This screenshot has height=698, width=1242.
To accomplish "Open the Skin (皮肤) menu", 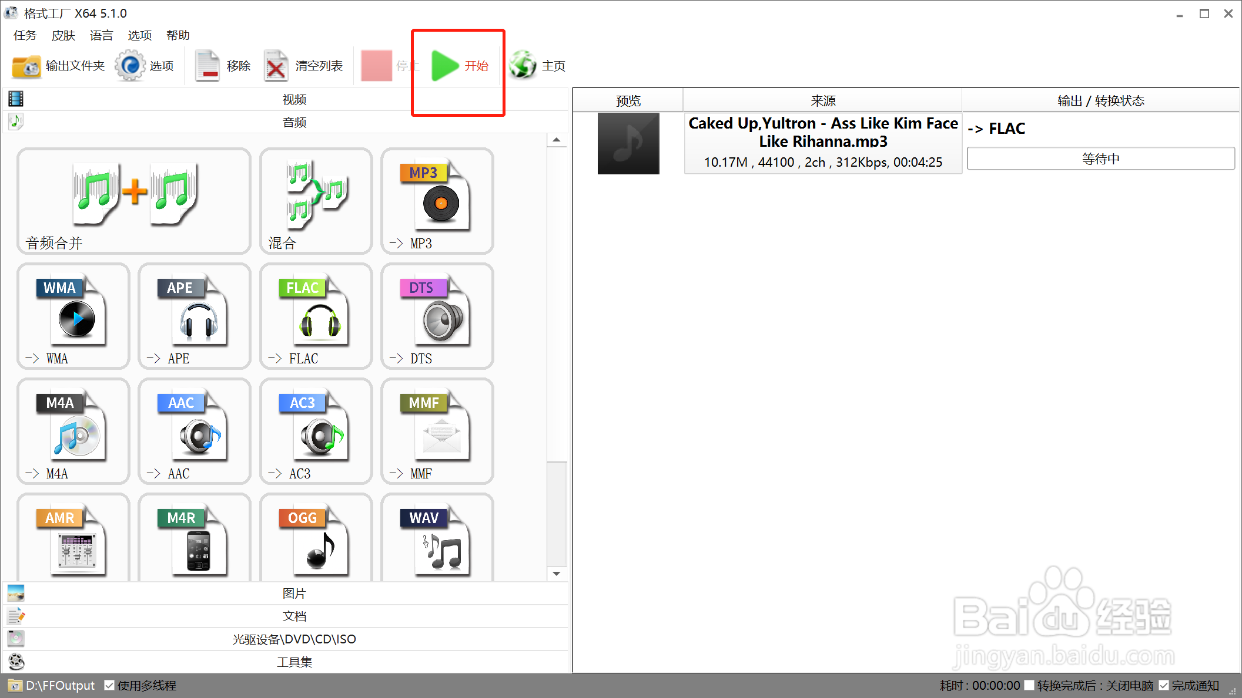I will (x=63, y=35).
